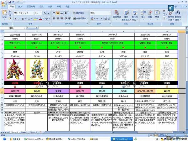The image size is (188, 141).
Task: Click the formula bar input field
Action: click(112, 28)
